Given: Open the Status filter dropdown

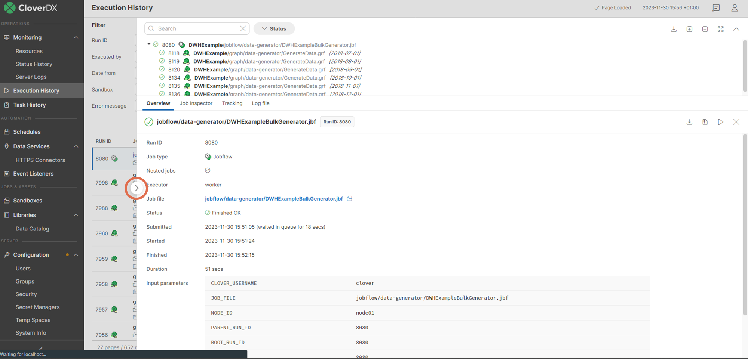Looking at the screenshot, I should coord(274,28).
